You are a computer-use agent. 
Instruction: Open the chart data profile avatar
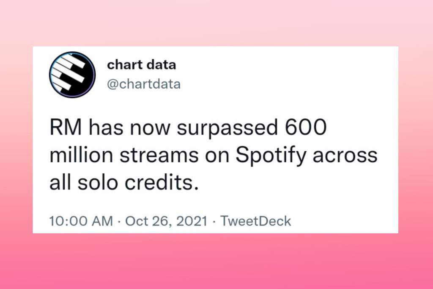tap(72, 75)
